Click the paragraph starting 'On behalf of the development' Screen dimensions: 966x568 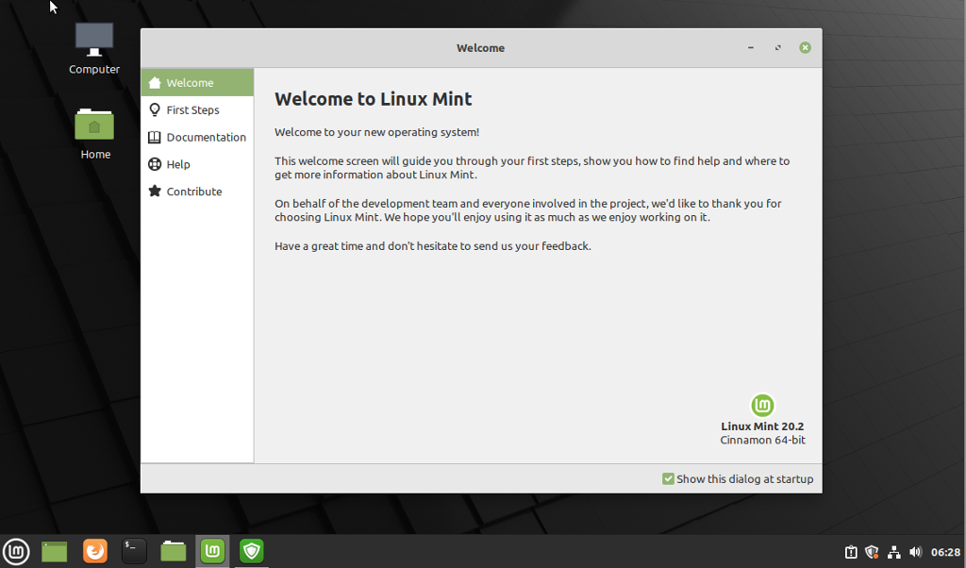pyautogui.click(x=528, y=210)
